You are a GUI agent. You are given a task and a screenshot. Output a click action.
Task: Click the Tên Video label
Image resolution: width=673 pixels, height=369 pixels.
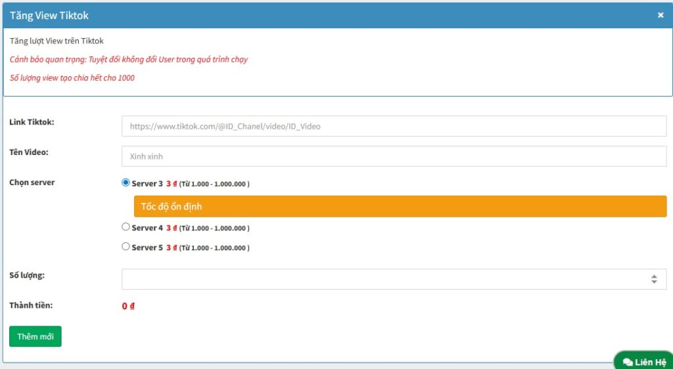29,152
